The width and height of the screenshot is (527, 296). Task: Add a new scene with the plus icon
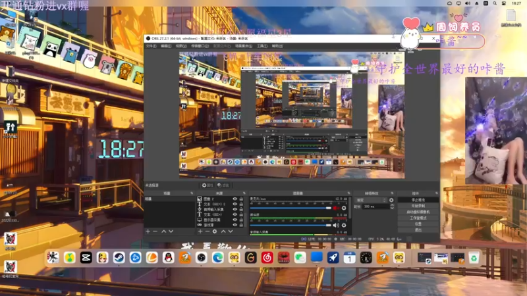pos(148,232)
